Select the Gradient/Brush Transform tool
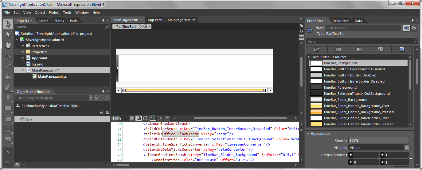422x170 pixels. click(8, 87)
